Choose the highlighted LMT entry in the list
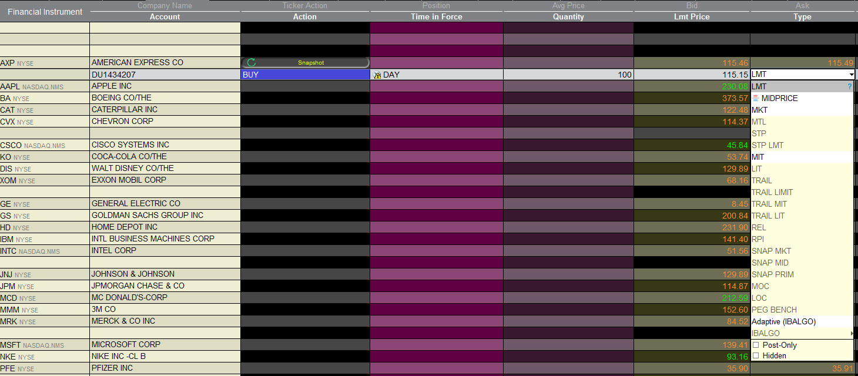Image resolution: width=858 pixels, height=376 pixels. pos(802,86)
